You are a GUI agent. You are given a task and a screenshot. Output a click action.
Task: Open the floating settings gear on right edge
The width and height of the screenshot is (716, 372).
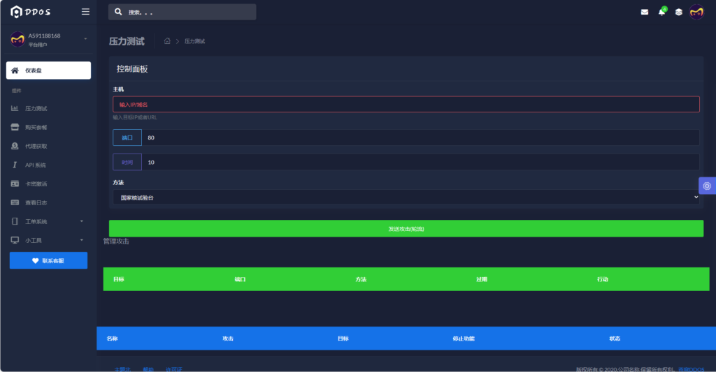(707, 186)
